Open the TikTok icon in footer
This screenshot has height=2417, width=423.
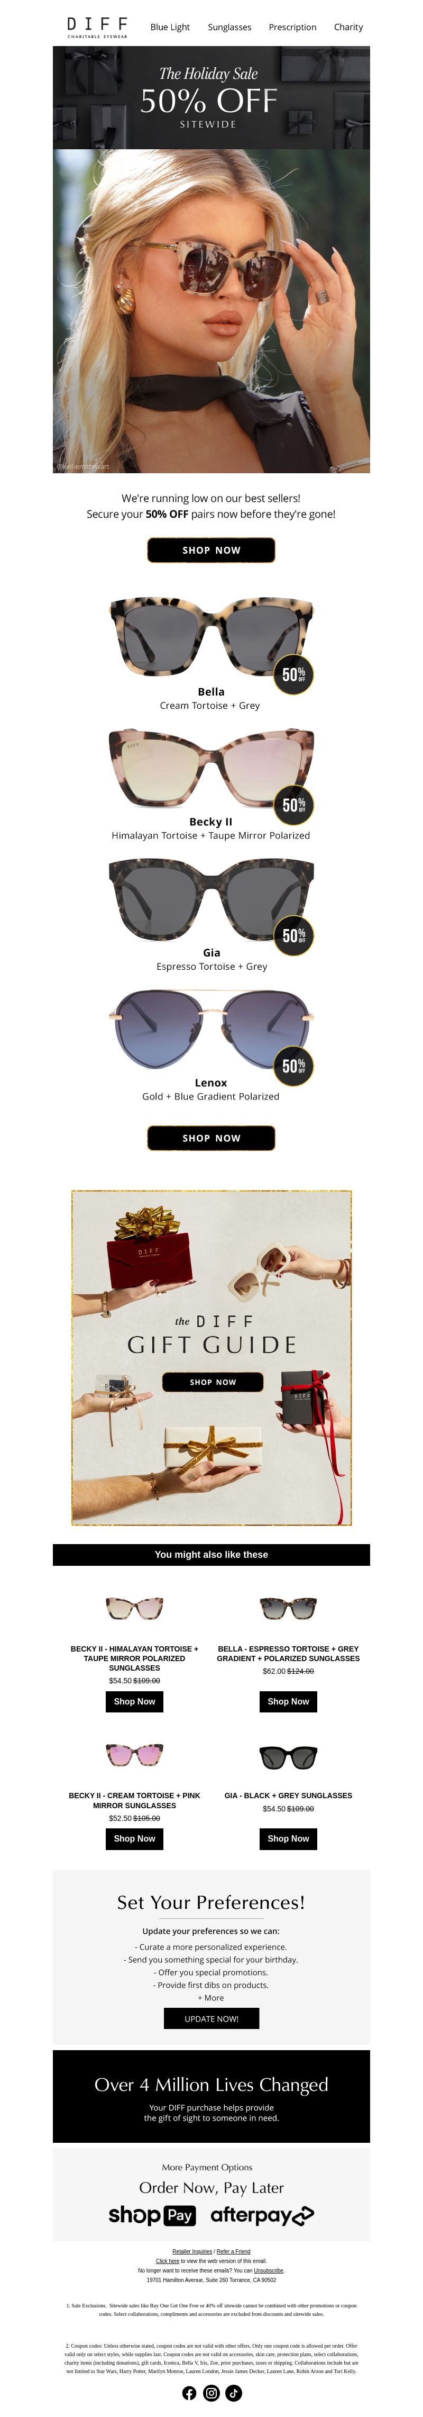[x=234, y=2392]
